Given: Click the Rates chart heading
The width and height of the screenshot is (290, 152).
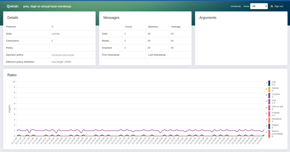Looking at the screenshot, I should click(12, 75).
